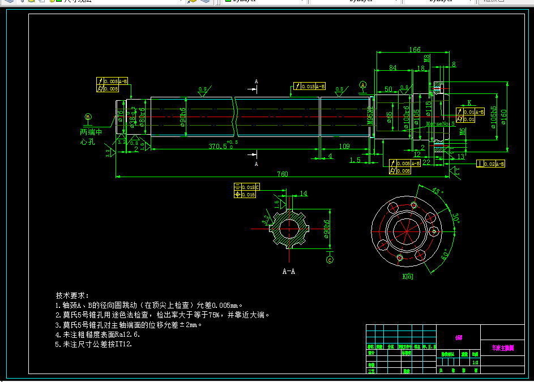Select the 0.02 A-B perpendicularity tolerance frame
The image size is (534, 382).
(491, 164)
